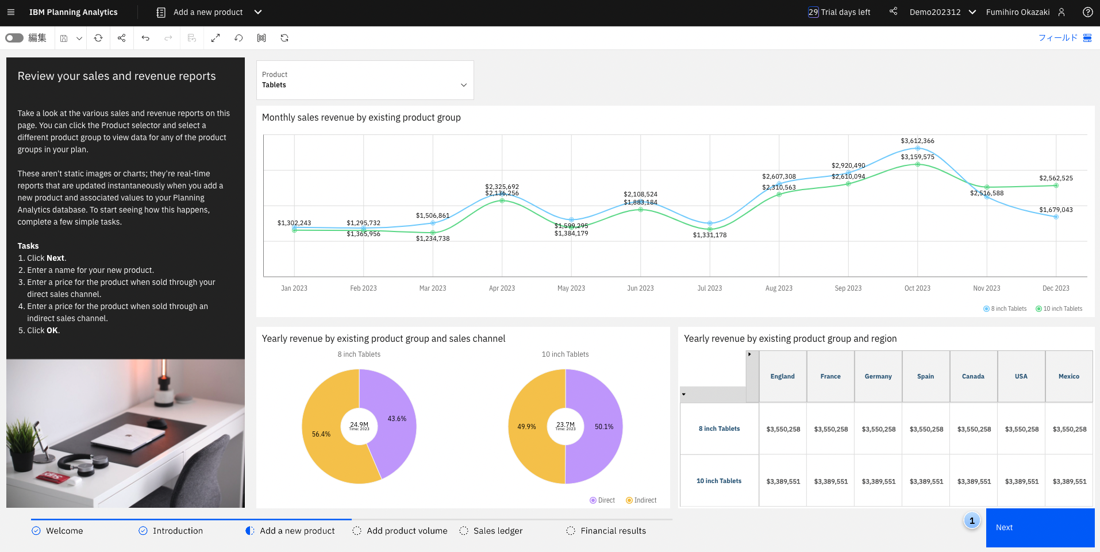Click the Jul 2023 $1,331,178 data label

[710, 235]
